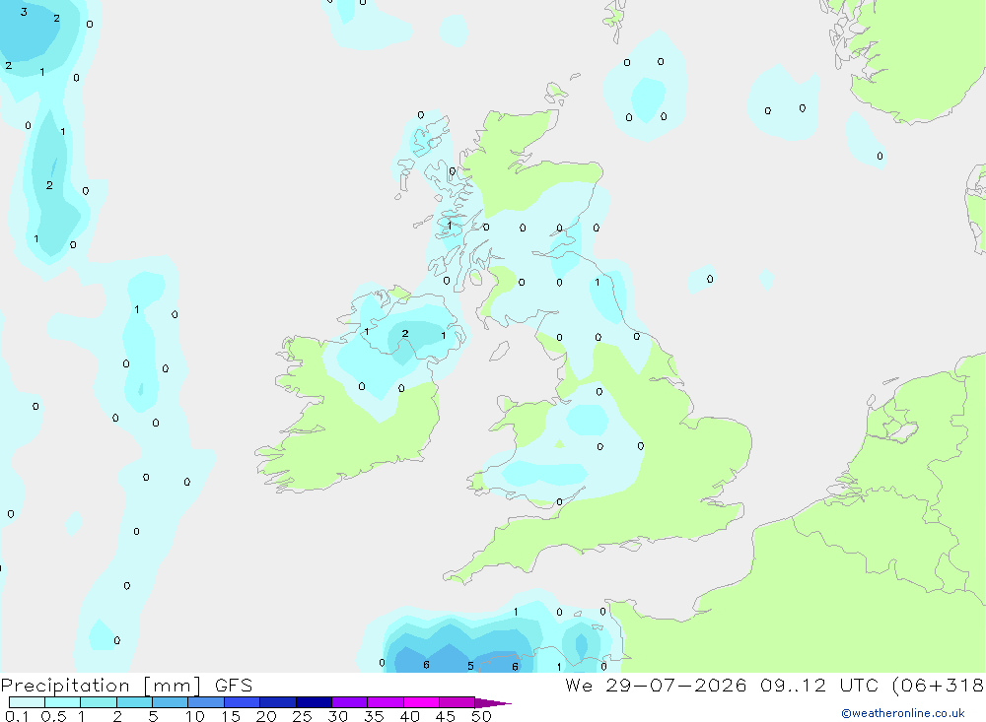Click legend scale label '35'
This screenshot has height=722, width=986.
(x=374, y=716)
